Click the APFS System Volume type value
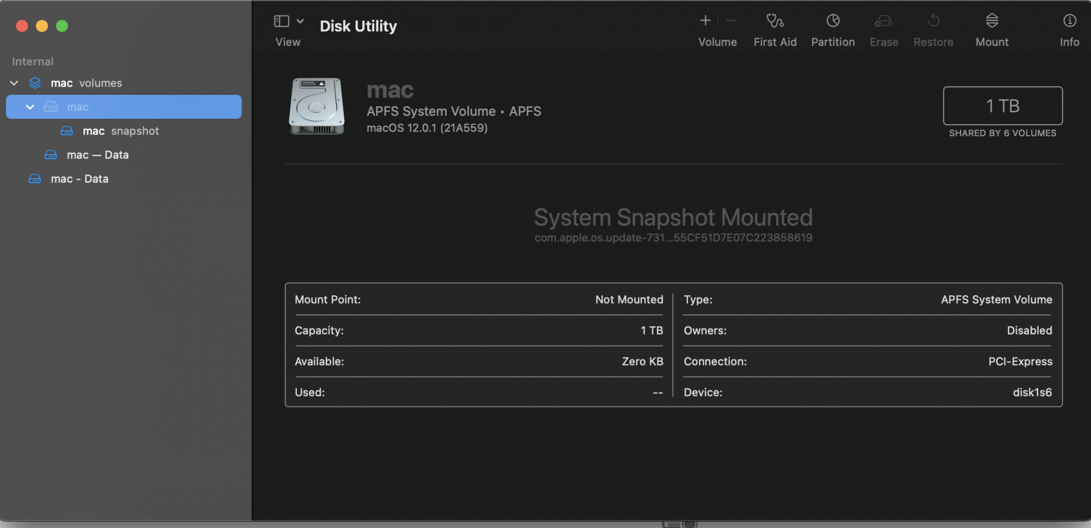The image size is (1091, 528). pos(997,300)
